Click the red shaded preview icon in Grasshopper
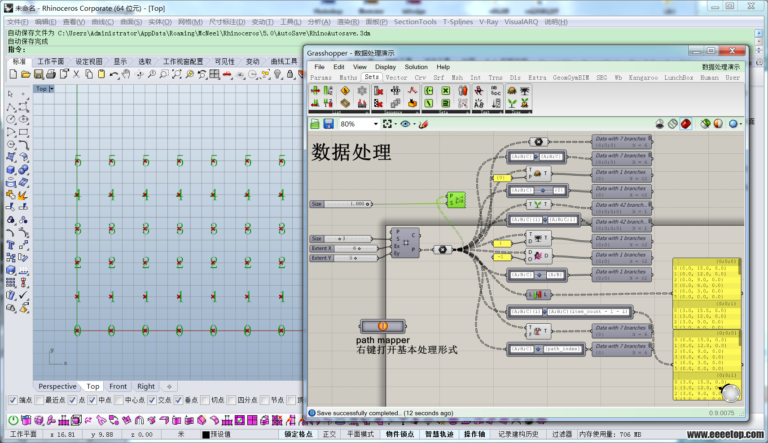Image resolution: width=768 pixels, height=443 pixels. 686,124
